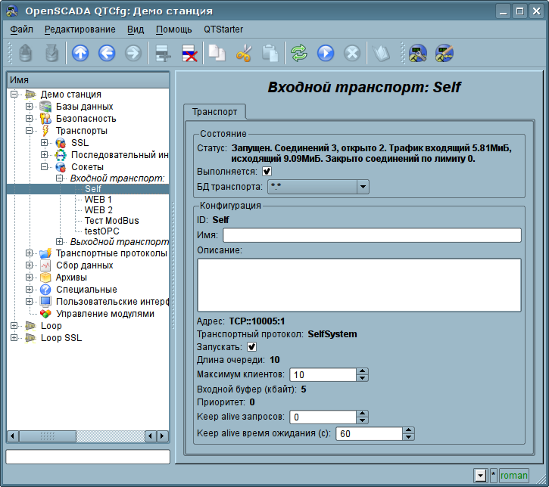Click the Сбор данных chart icon

click(x=45, y=265)
